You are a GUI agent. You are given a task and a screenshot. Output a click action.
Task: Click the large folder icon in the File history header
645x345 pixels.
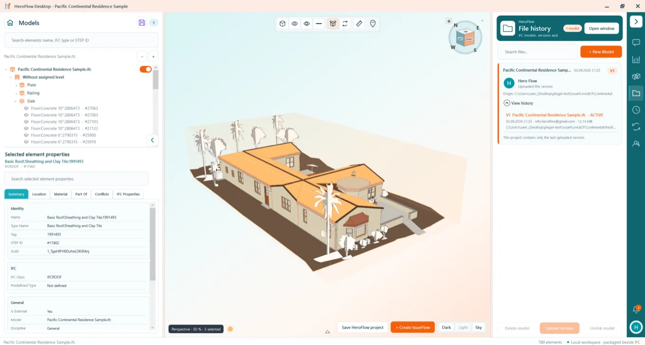coord(508,28)
